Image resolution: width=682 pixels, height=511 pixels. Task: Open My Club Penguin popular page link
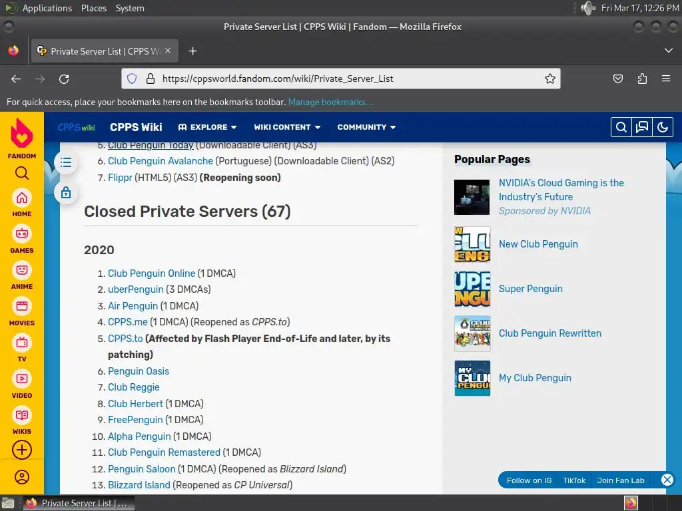click(535, 378)
